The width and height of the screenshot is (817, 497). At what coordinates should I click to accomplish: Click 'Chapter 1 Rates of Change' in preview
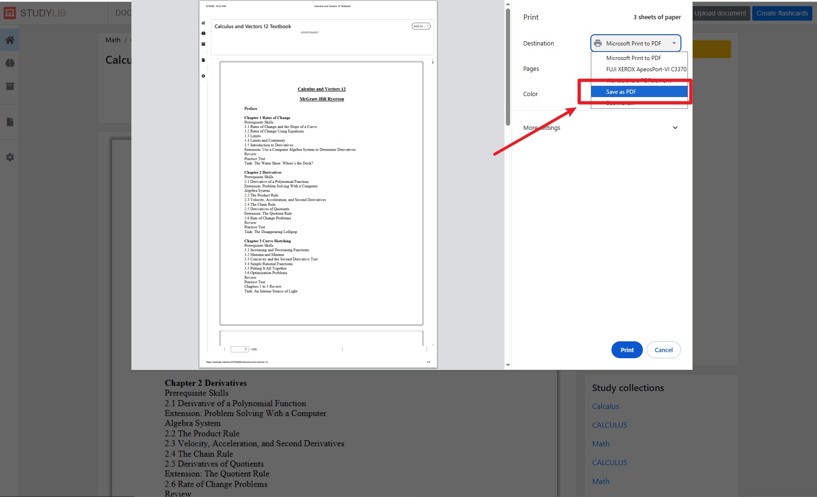[267, 118]
